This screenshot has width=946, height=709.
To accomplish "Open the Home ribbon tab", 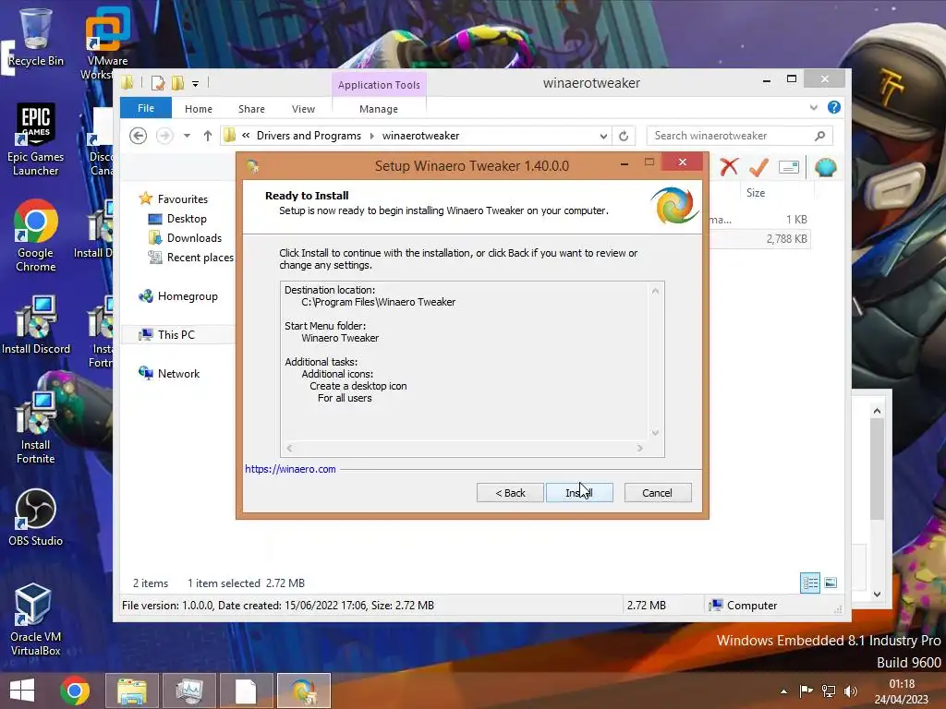I will pos(199,109).
